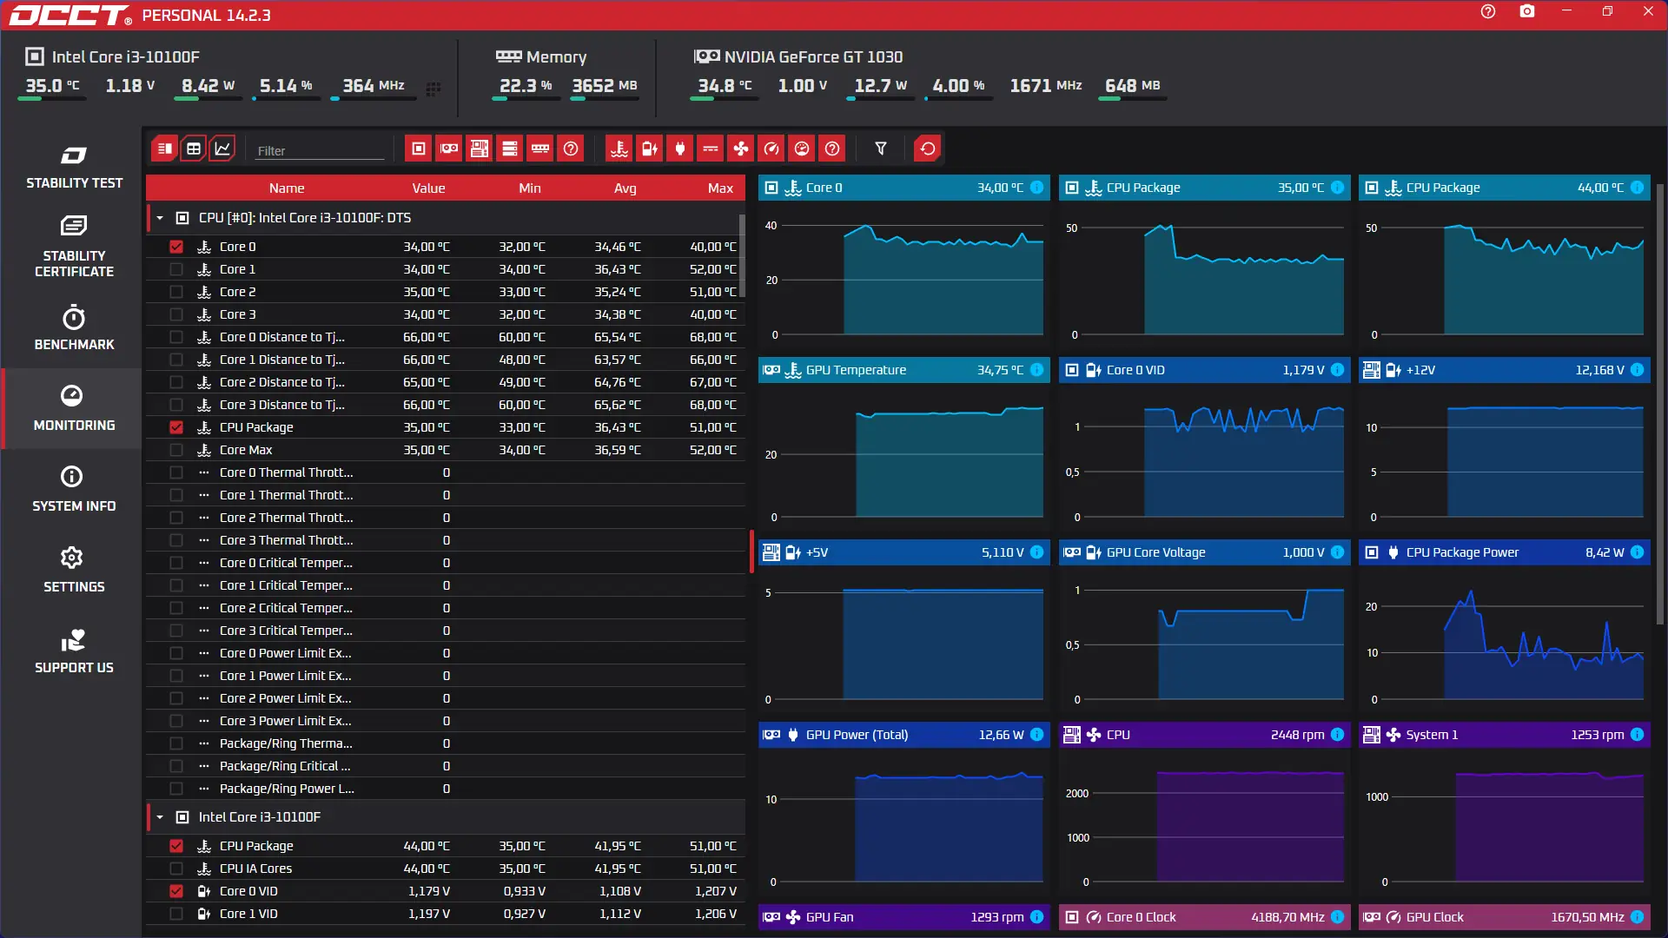The height and width of the screenshot is (938, 1668).
Task: Click the funnel filter icon
Action: pyautogui.click(x=880, y=149)
